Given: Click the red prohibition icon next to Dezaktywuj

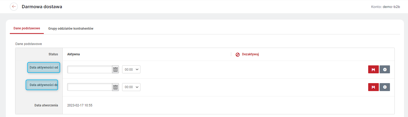Looking at the screenshot, I should click(x=238, y=55).
